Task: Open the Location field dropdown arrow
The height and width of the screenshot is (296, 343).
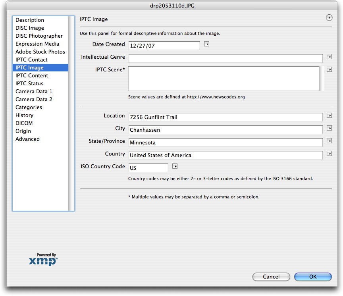Action: point(329,116)
